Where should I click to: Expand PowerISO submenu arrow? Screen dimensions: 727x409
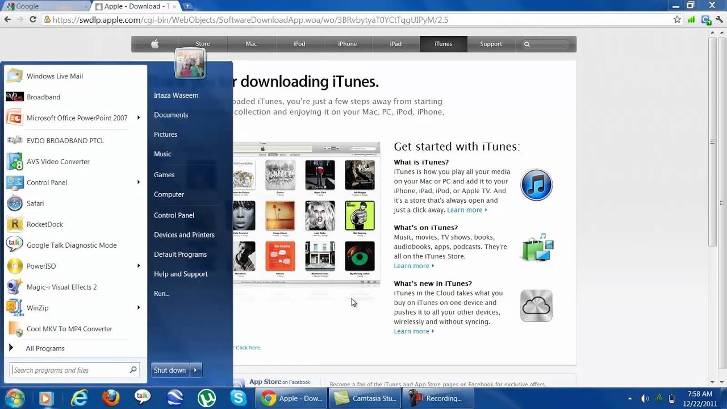139,266
